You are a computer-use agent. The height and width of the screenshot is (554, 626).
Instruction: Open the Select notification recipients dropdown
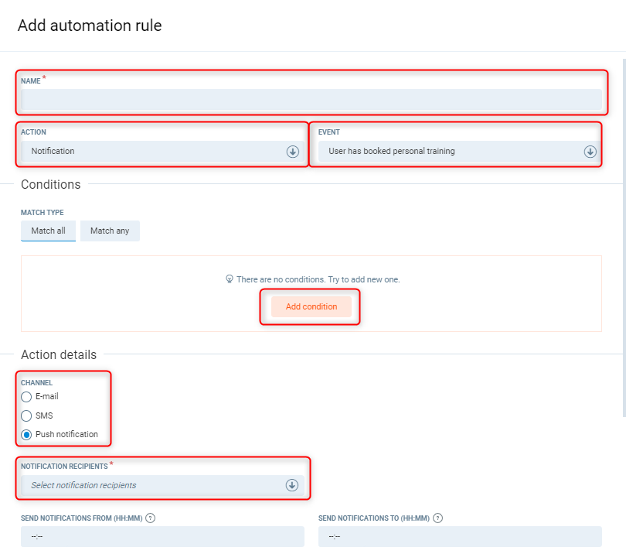coord(155,485)
